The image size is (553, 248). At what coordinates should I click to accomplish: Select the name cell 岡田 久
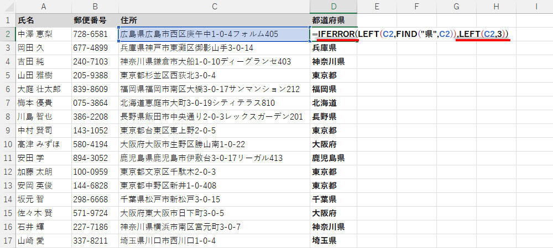[x=44, y=48]
